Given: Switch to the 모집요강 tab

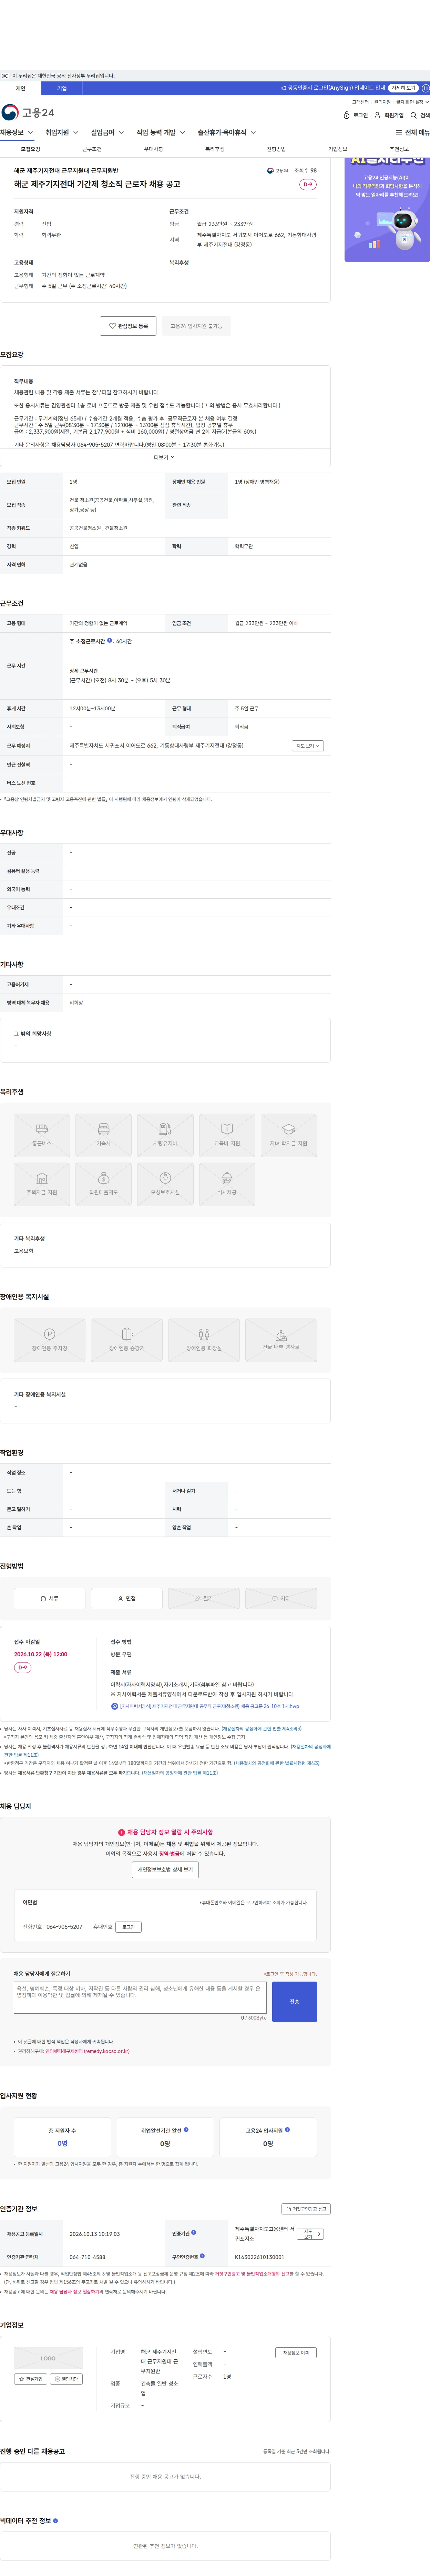Looking at the screenshot, I should [x=31, y=149].
